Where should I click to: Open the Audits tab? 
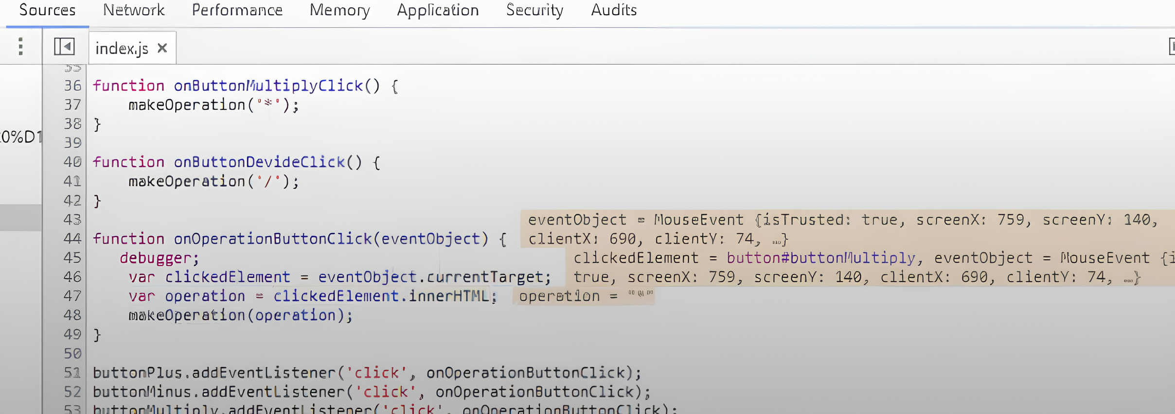click(x=614, y=10)
